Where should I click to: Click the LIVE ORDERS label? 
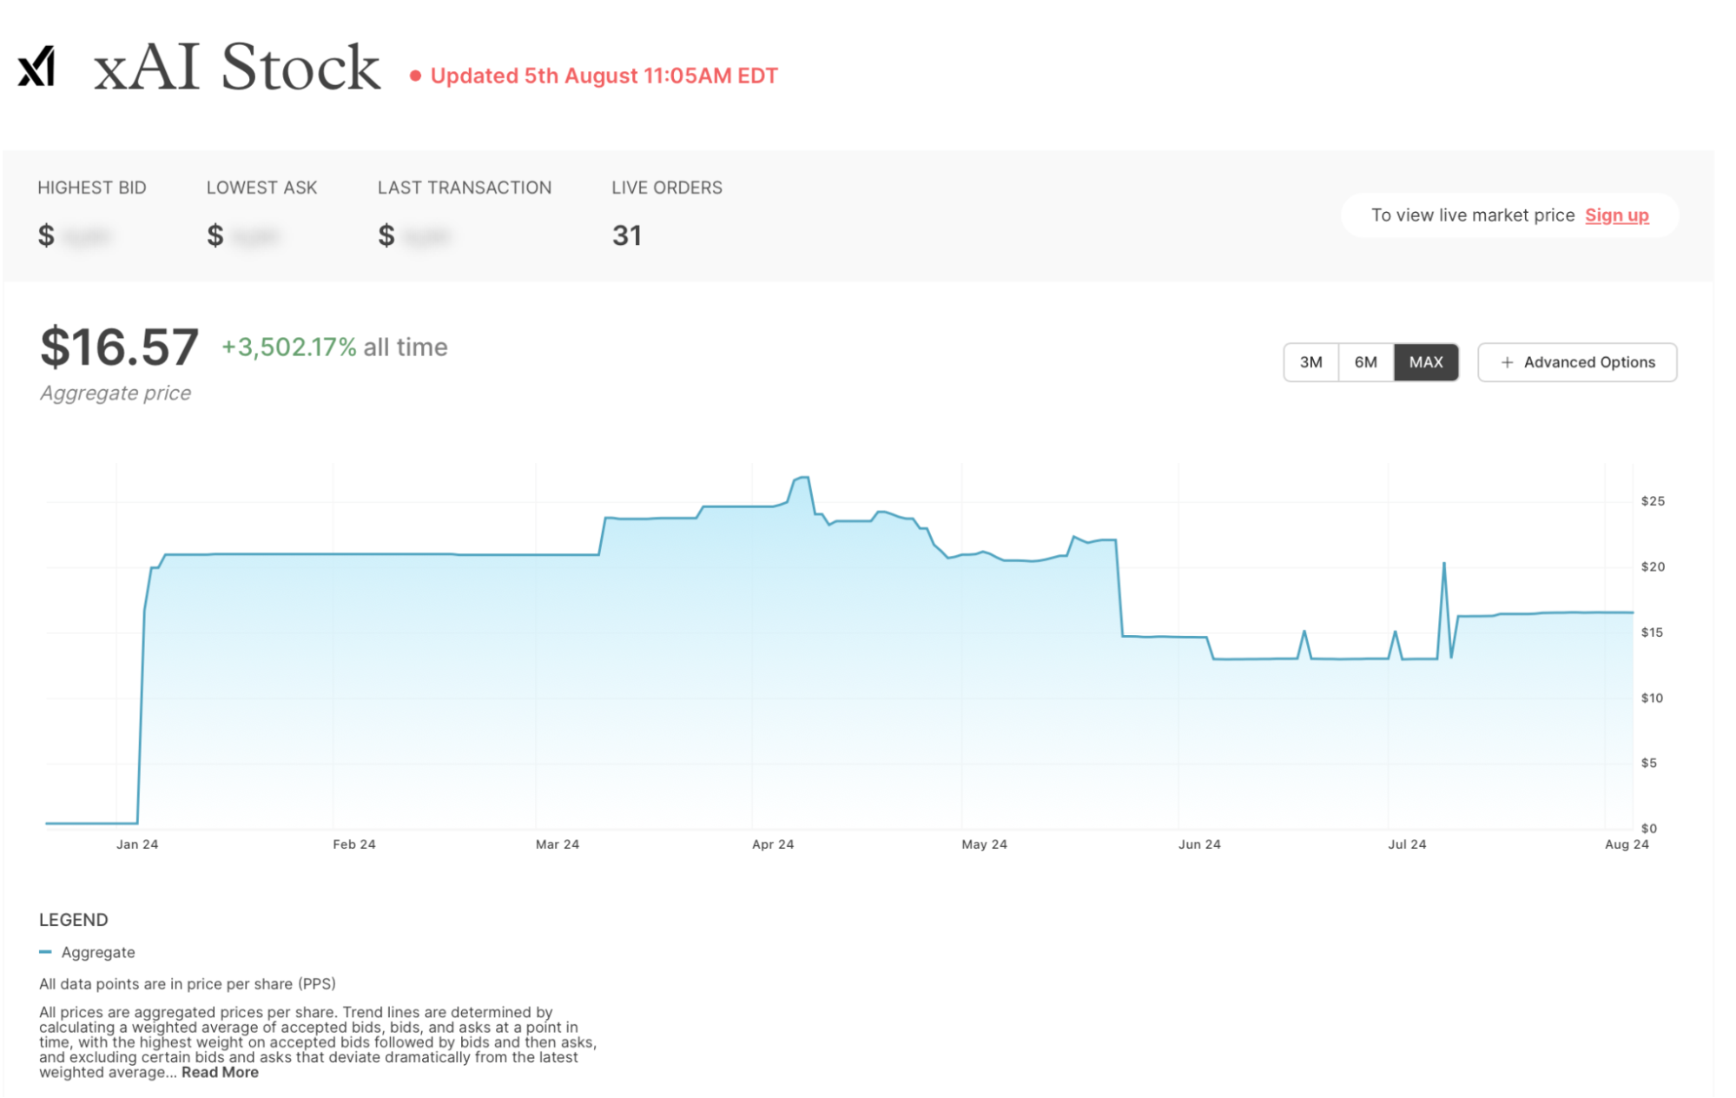coord(667,188)
